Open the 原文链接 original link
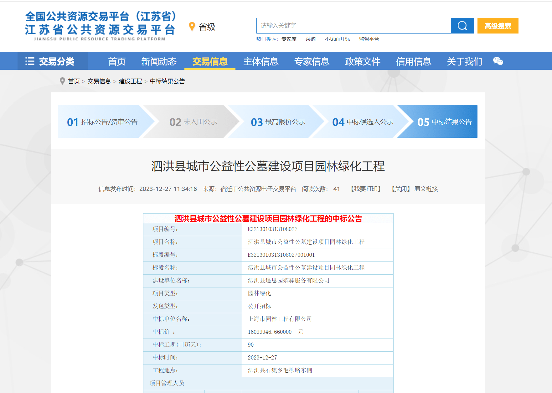Viewport: 552px width, 393px height. (x=426, y=189)
